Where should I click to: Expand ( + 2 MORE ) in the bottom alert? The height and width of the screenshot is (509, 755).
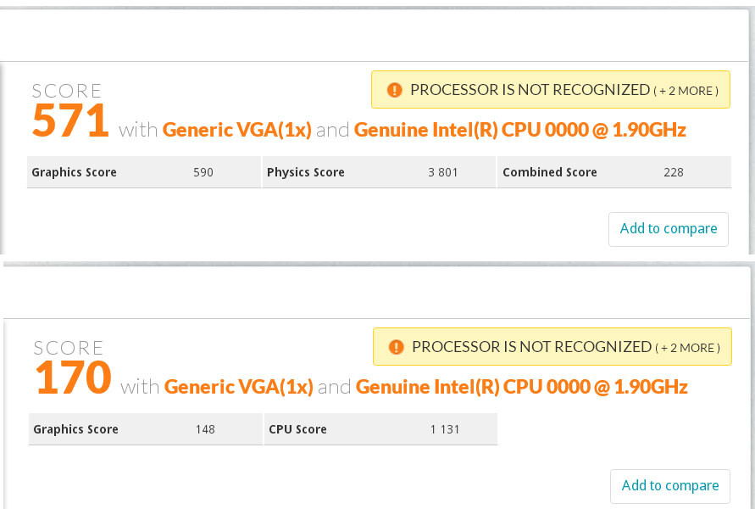pyautogui.click(x=688, y=347)
